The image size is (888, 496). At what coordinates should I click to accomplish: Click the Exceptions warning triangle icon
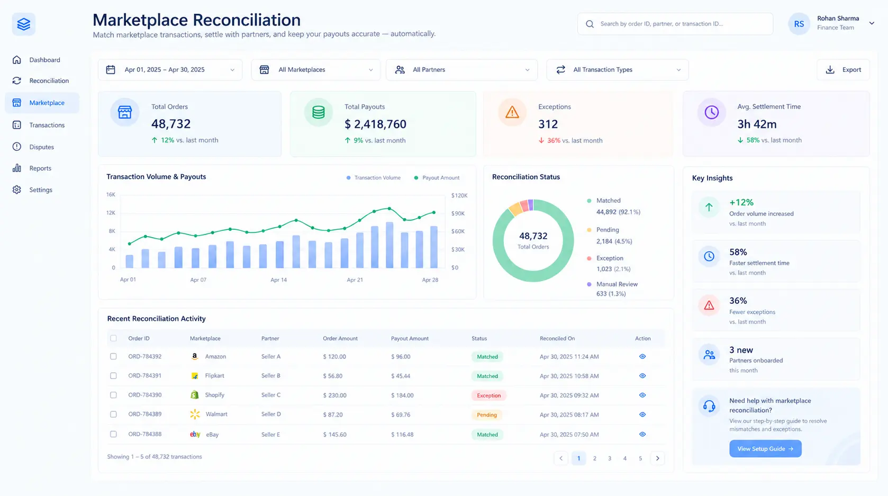click(512, 112)
